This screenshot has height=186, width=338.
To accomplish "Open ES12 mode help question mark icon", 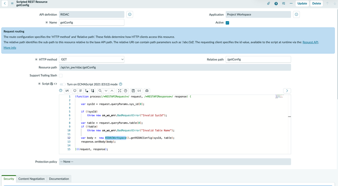I will [x=120, y=84].
